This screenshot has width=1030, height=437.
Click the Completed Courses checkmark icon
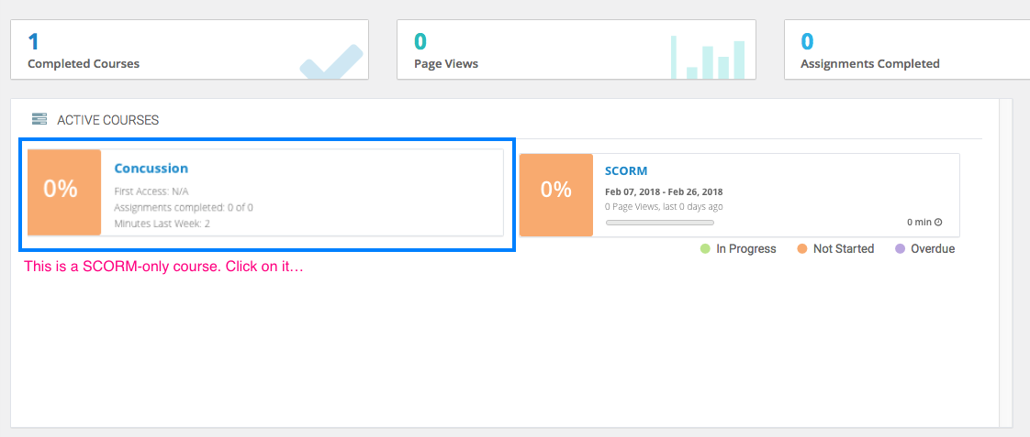(331, 66)
